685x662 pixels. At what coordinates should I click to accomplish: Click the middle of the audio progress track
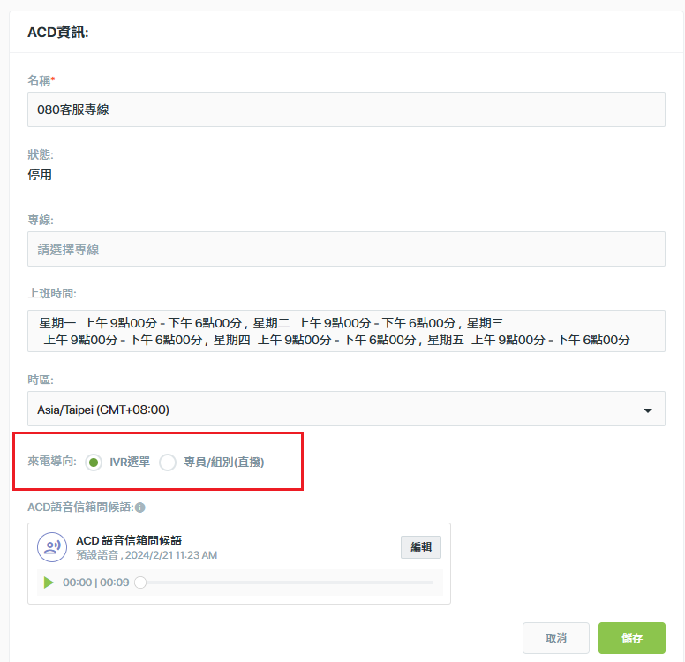(287, 583)
